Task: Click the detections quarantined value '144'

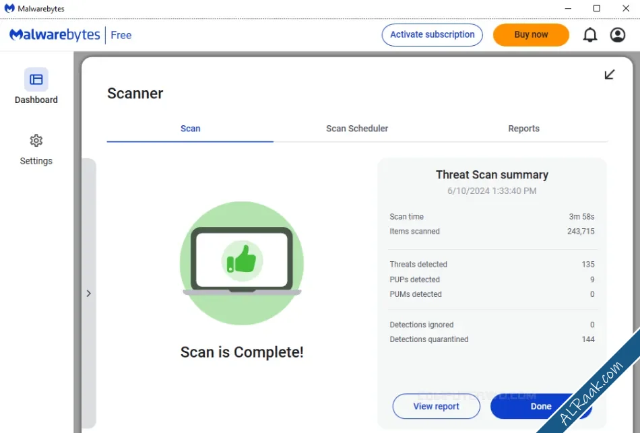Action: pyautogui.click(x=588, y=339)
